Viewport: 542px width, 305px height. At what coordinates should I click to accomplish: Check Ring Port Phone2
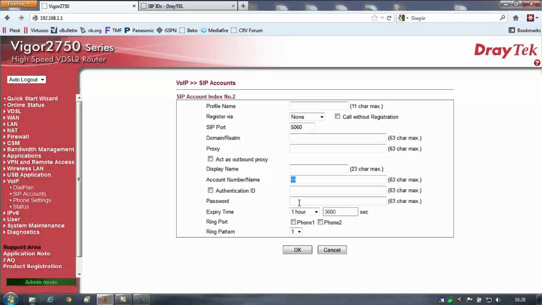click(x=321, y=222)
